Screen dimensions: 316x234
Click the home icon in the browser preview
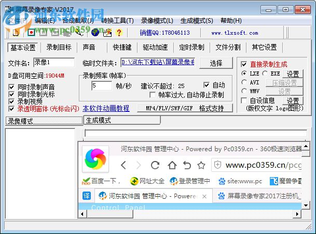tap(172, 165)
